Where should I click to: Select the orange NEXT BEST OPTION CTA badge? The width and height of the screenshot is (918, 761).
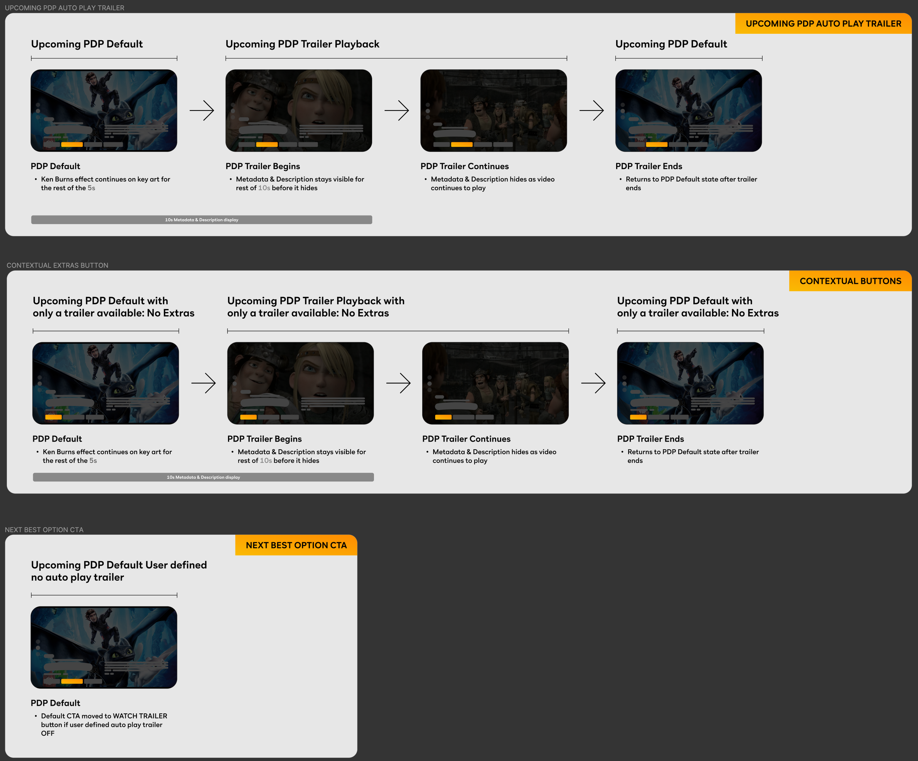pos(296,545)
